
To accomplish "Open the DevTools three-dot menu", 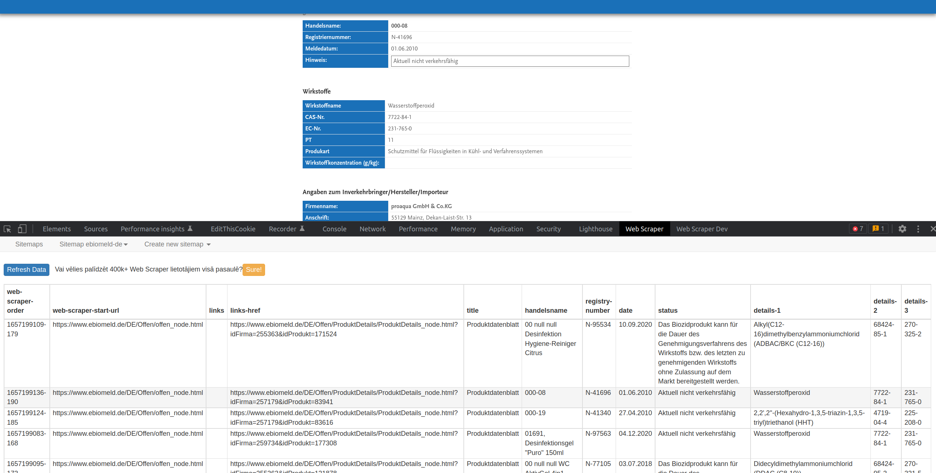I will pyautogui.click(x=918, y=229).
